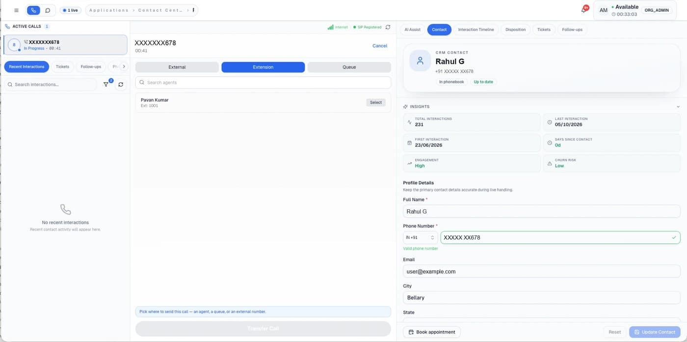Select the Recent Interactions tab
This screenshot has height=342, width=687.
click(x=26, y=67)
